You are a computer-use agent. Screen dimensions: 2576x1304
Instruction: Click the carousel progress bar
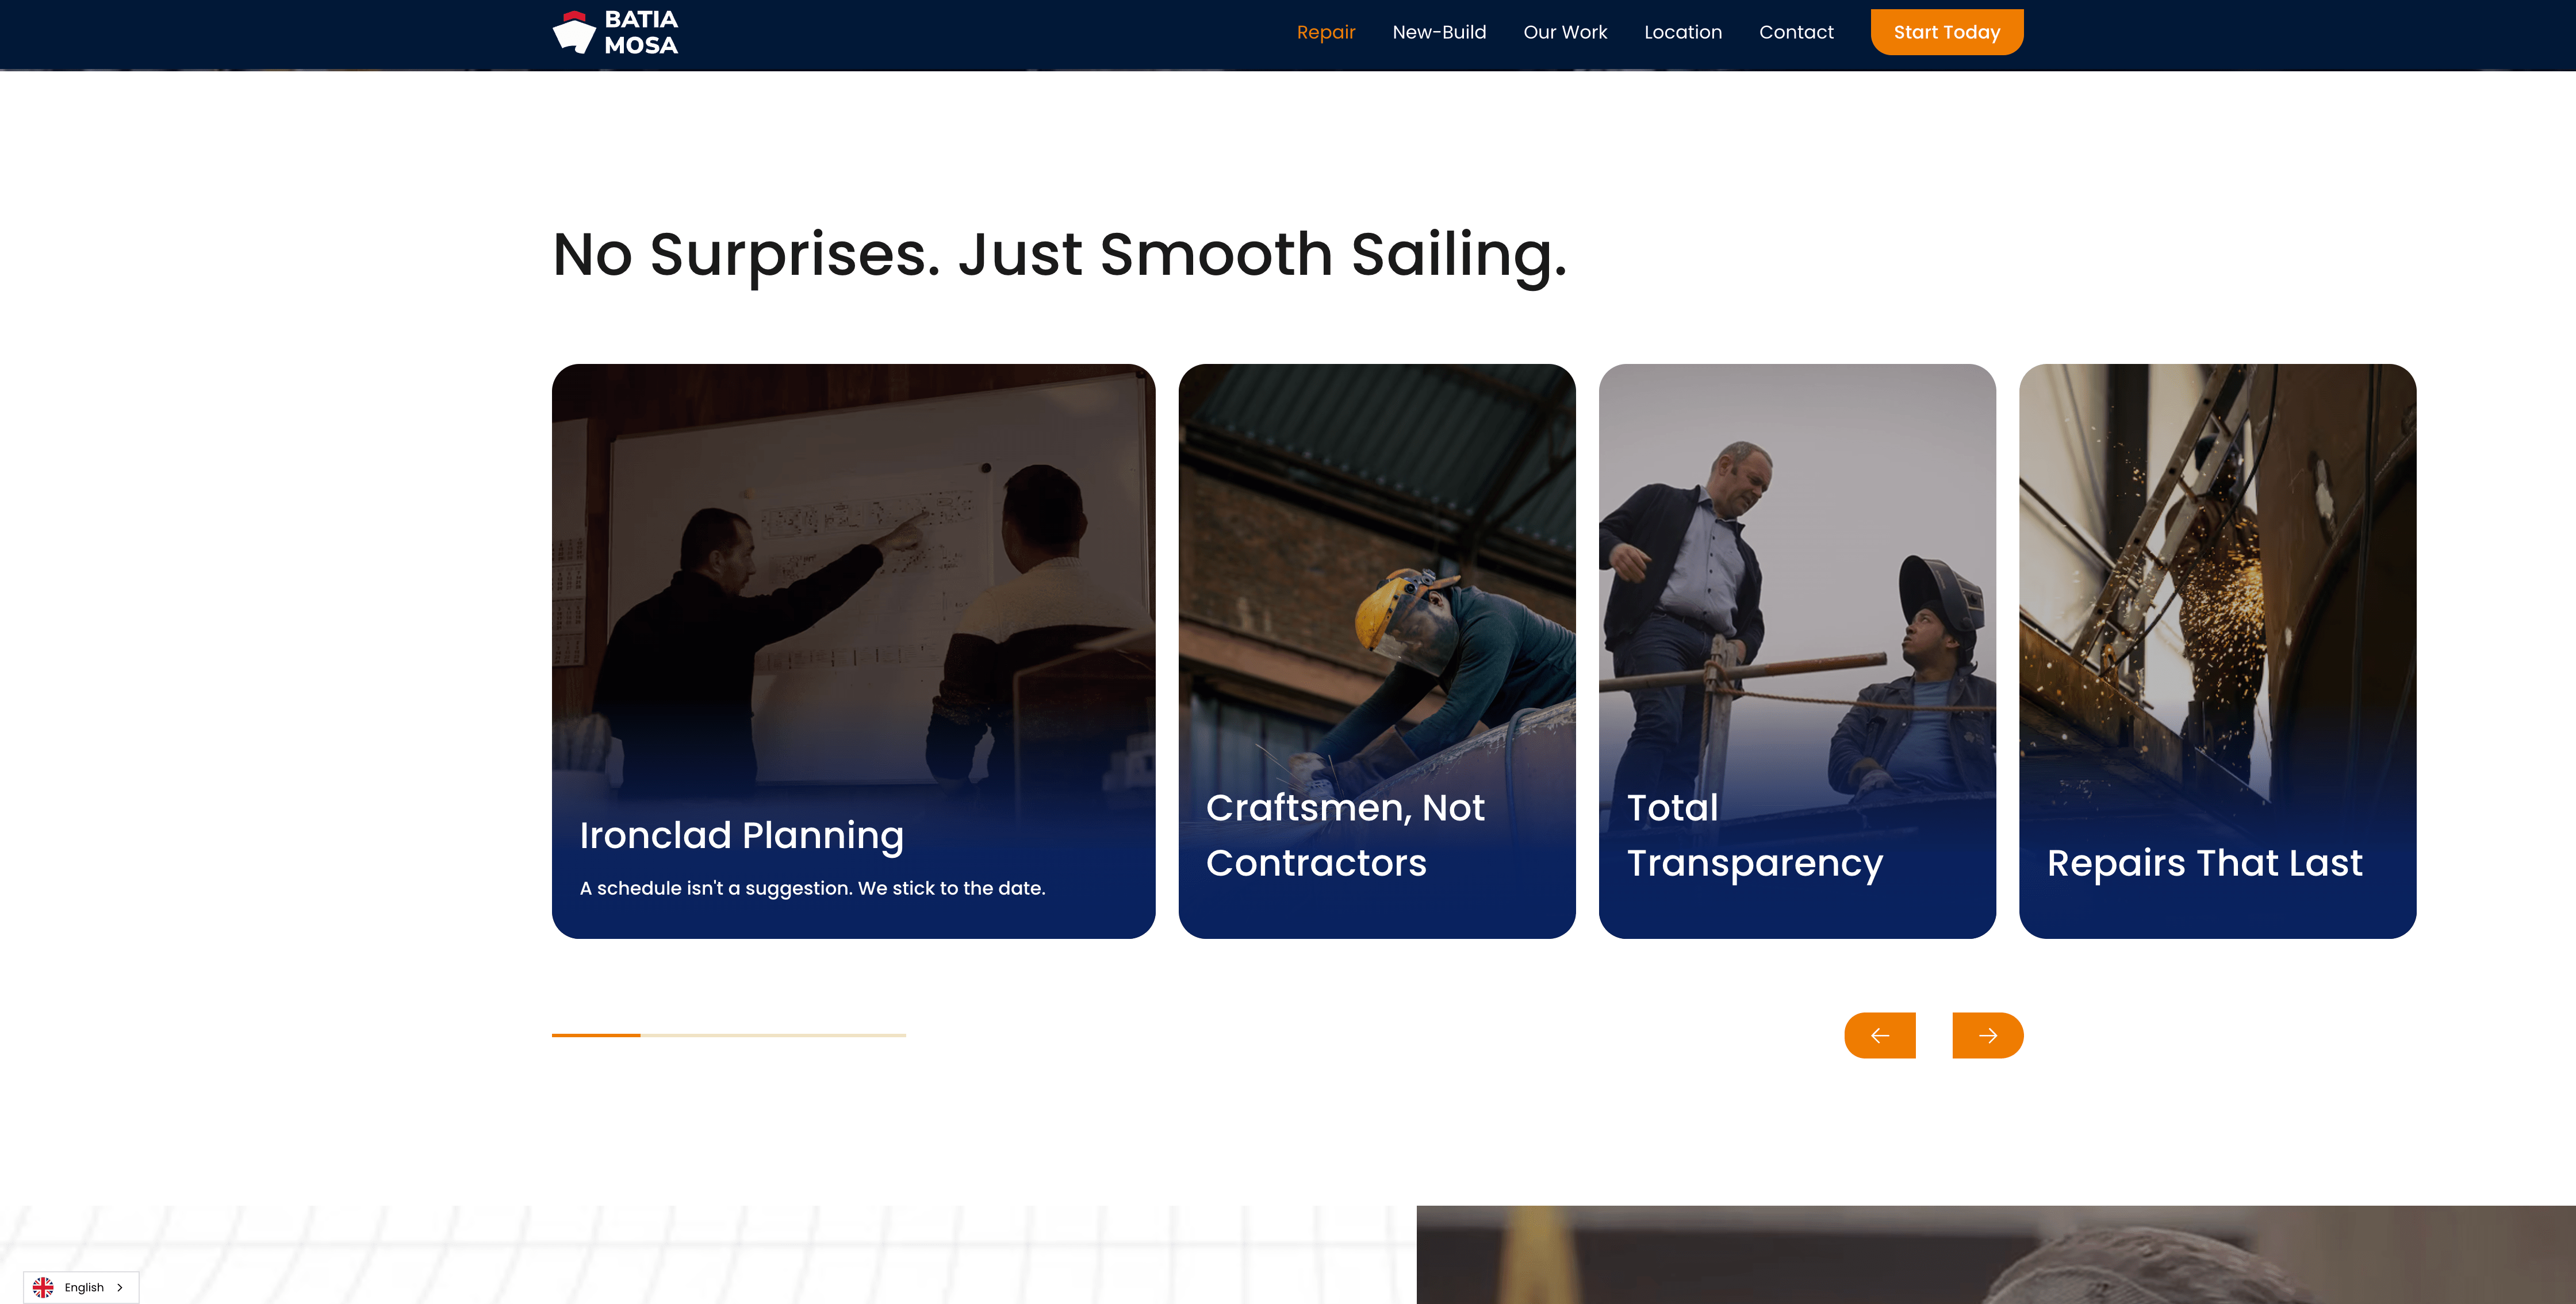coord(729,1035)
